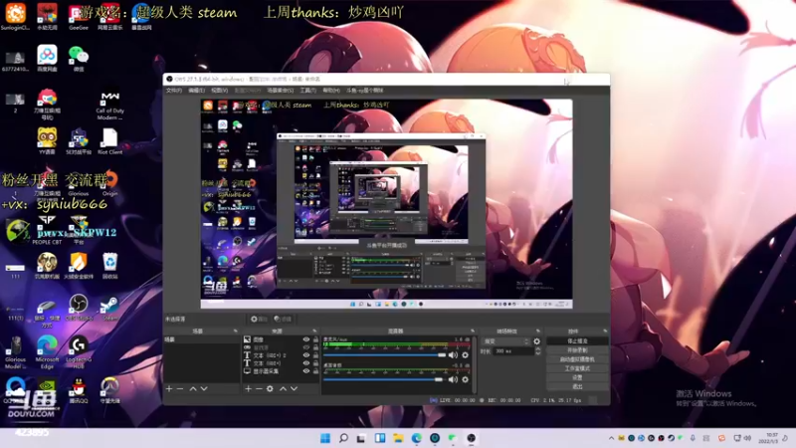Click the 工作室模式 button
Image resolution: width=796 pixels, height=448 pixels.
(577, 368)
